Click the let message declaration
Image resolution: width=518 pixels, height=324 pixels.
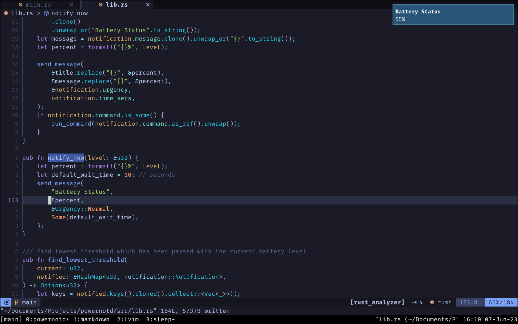(166, 39)
